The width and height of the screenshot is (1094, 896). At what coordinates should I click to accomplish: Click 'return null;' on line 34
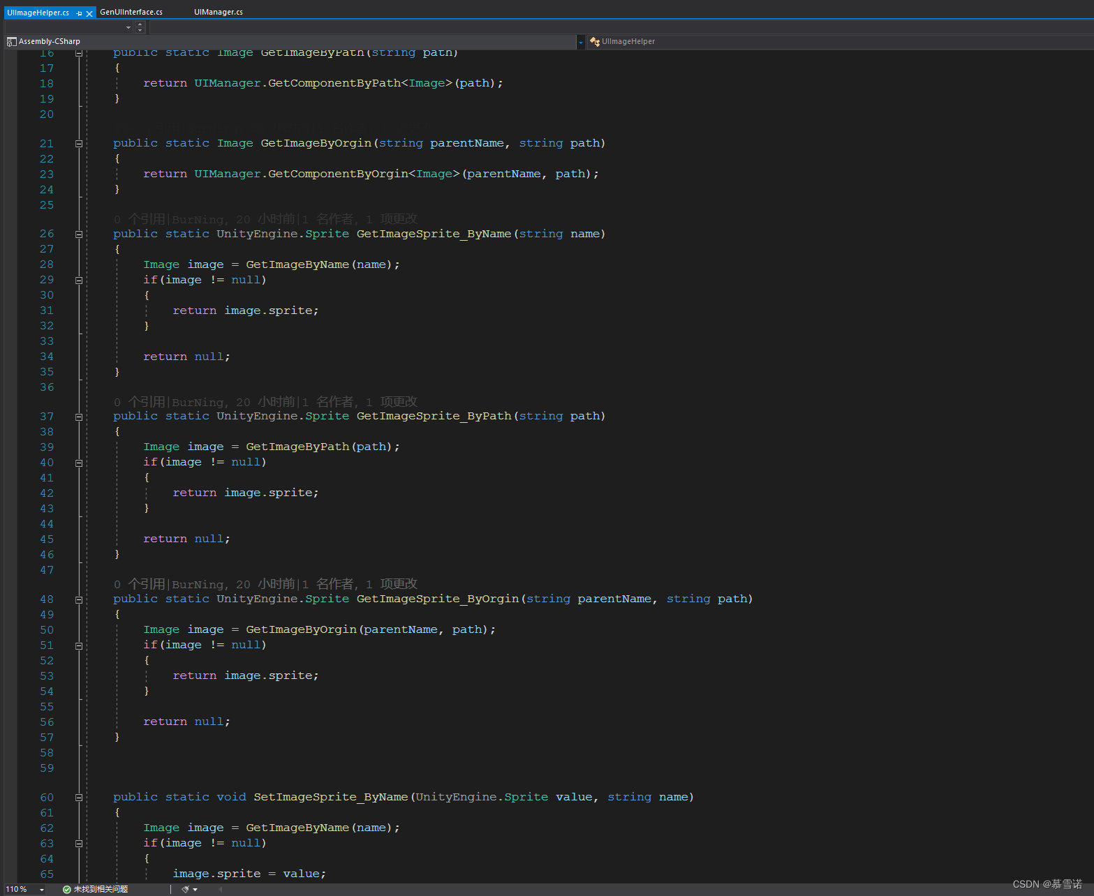pyautogui.click(x=186, y=357)
